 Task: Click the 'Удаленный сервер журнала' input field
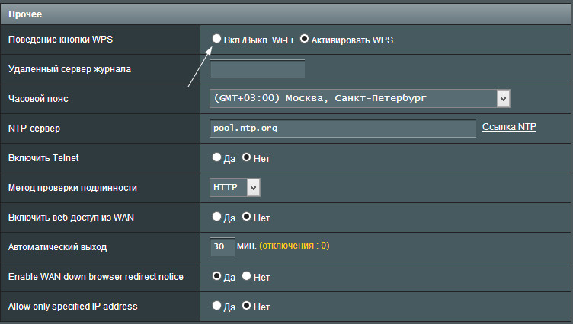click(257, 69)
